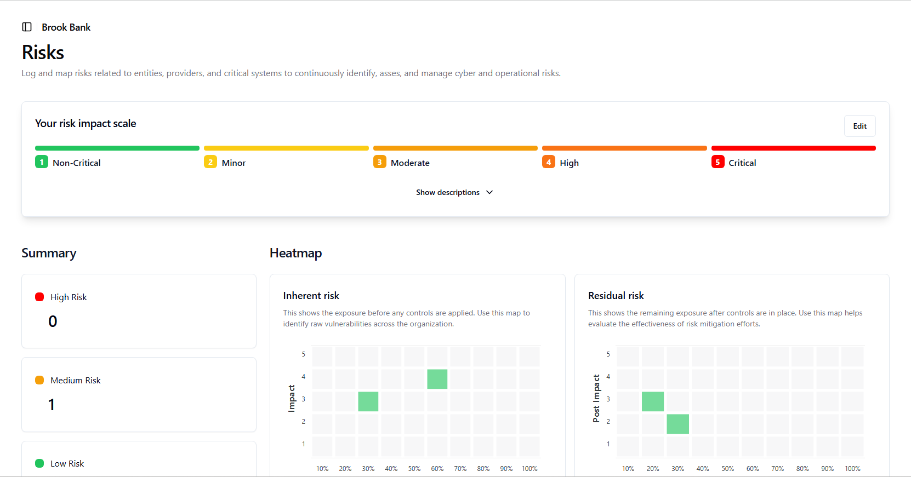Screen dimensions: 911x477
Task: Click the red High Risk dot
Action: coord(39,297)
